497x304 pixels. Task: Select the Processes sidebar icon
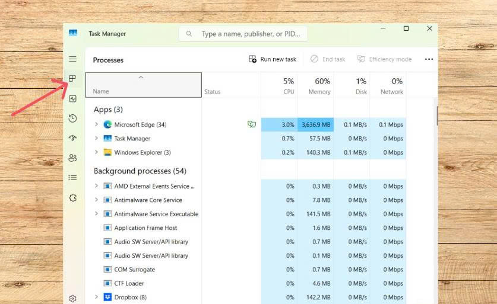(x=72, y=78)
